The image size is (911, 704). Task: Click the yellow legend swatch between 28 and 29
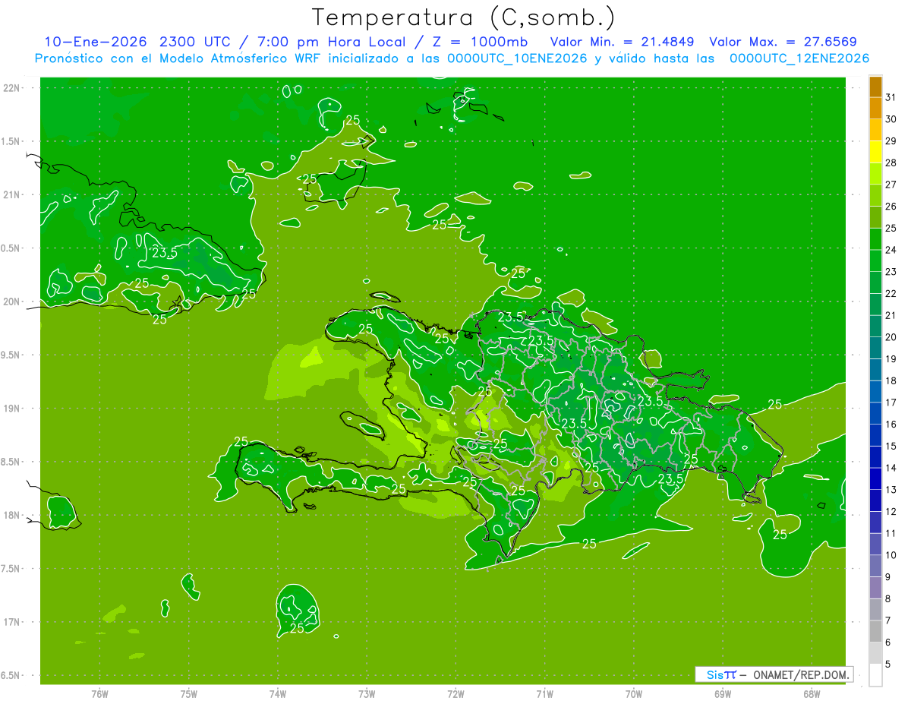pyautogui.click(x=875, y=151)
